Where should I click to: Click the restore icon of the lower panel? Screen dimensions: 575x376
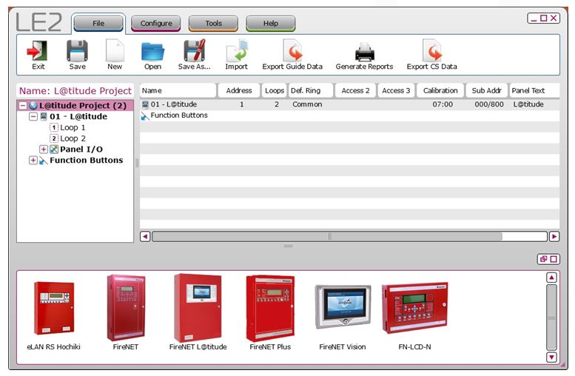pos(543,259)
